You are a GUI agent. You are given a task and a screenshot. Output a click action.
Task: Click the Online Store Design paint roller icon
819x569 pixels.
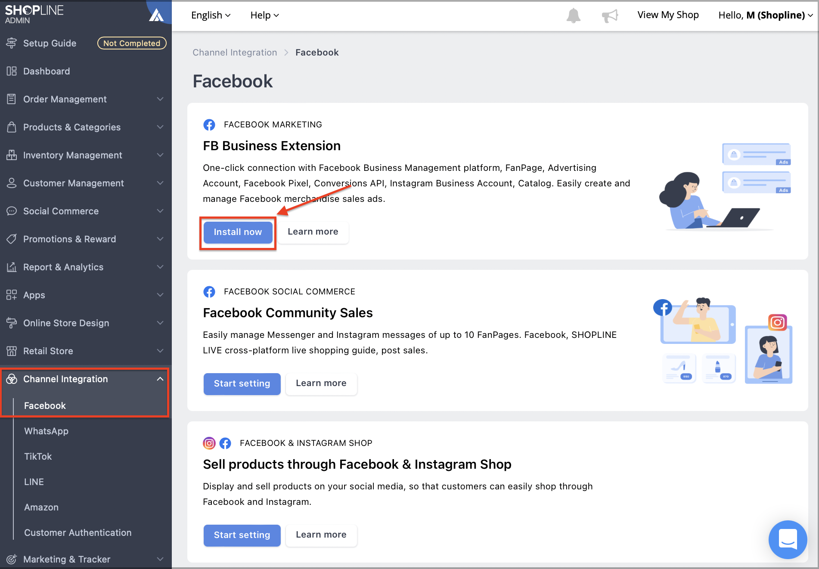click(x=12, y=323)
